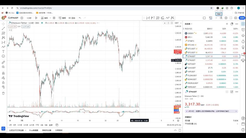Click the 回放 replay button
Screen dimensions: 246x138
pos(72,18)
